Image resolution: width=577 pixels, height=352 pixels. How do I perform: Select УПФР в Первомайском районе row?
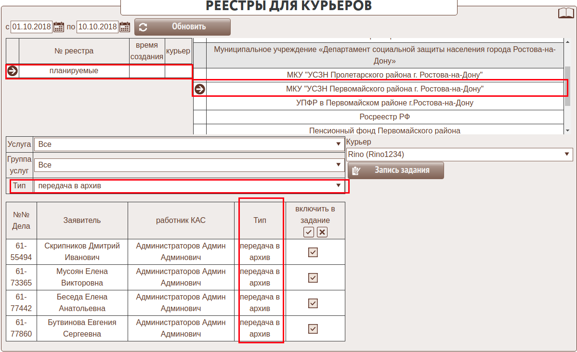(x=384, y=103)
